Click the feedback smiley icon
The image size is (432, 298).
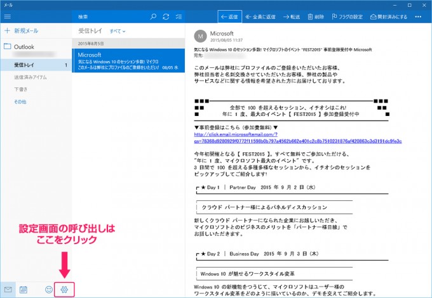click(49, 290)
